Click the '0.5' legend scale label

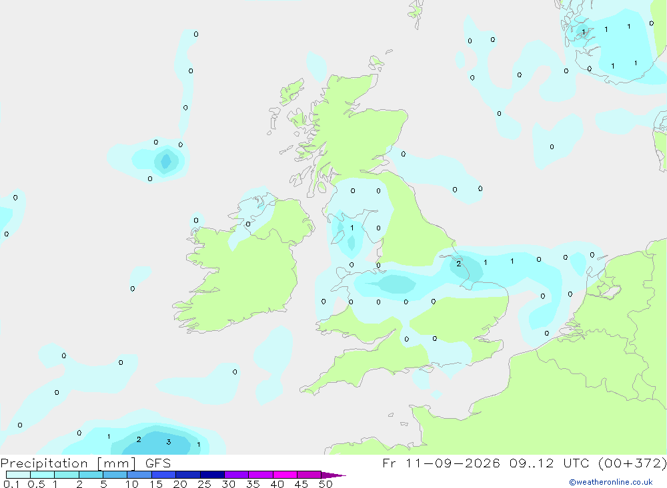click(36, 484)
